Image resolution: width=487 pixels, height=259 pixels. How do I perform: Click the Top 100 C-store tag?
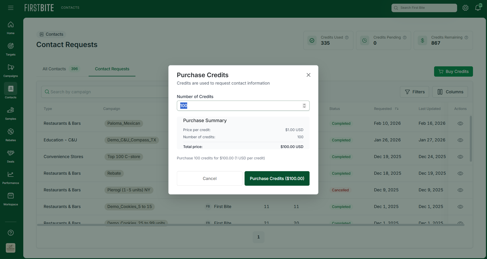(124, 157)
